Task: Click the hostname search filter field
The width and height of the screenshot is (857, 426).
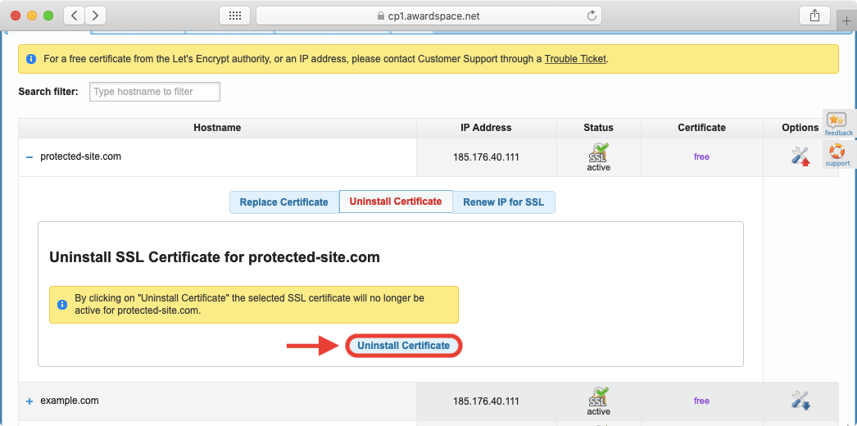Action: pyautogui.click(x=155, y=92)
